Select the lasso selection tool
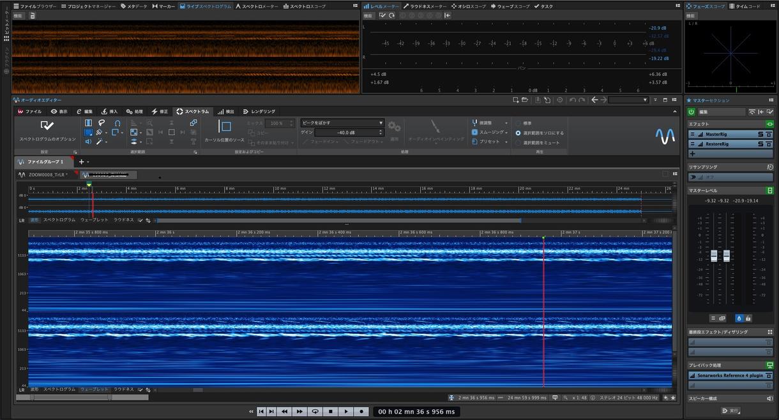The height and width of the screenshot is (420, 779). click(101, 123)
